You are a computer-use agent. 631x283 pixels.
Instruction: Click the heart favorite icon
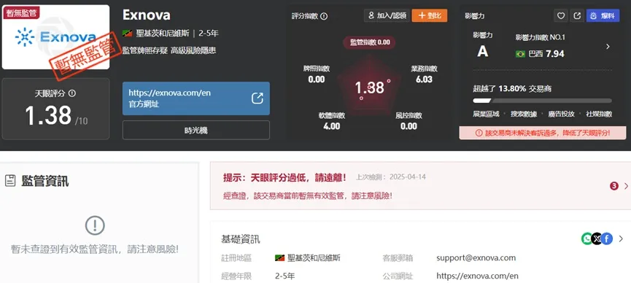[x=560, y=16]
